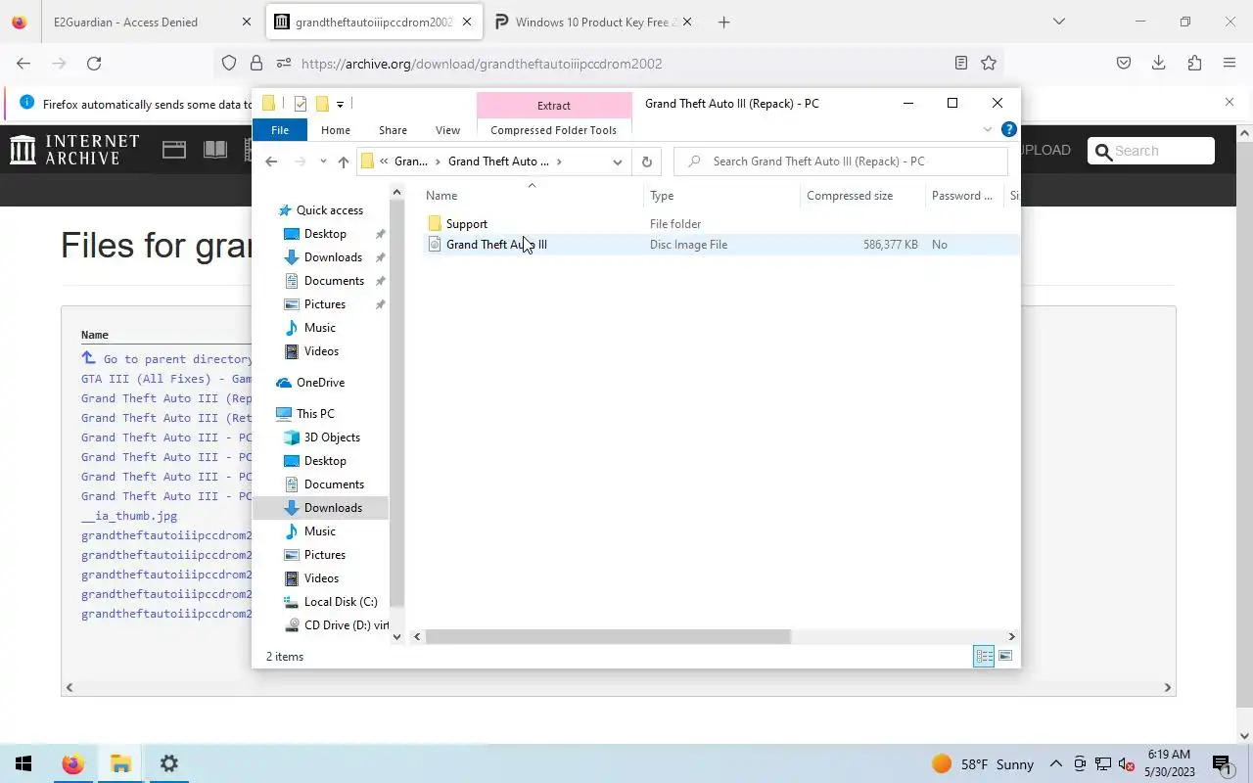
Task: Open the Windows notification center icon
Action: point(1221,763)
